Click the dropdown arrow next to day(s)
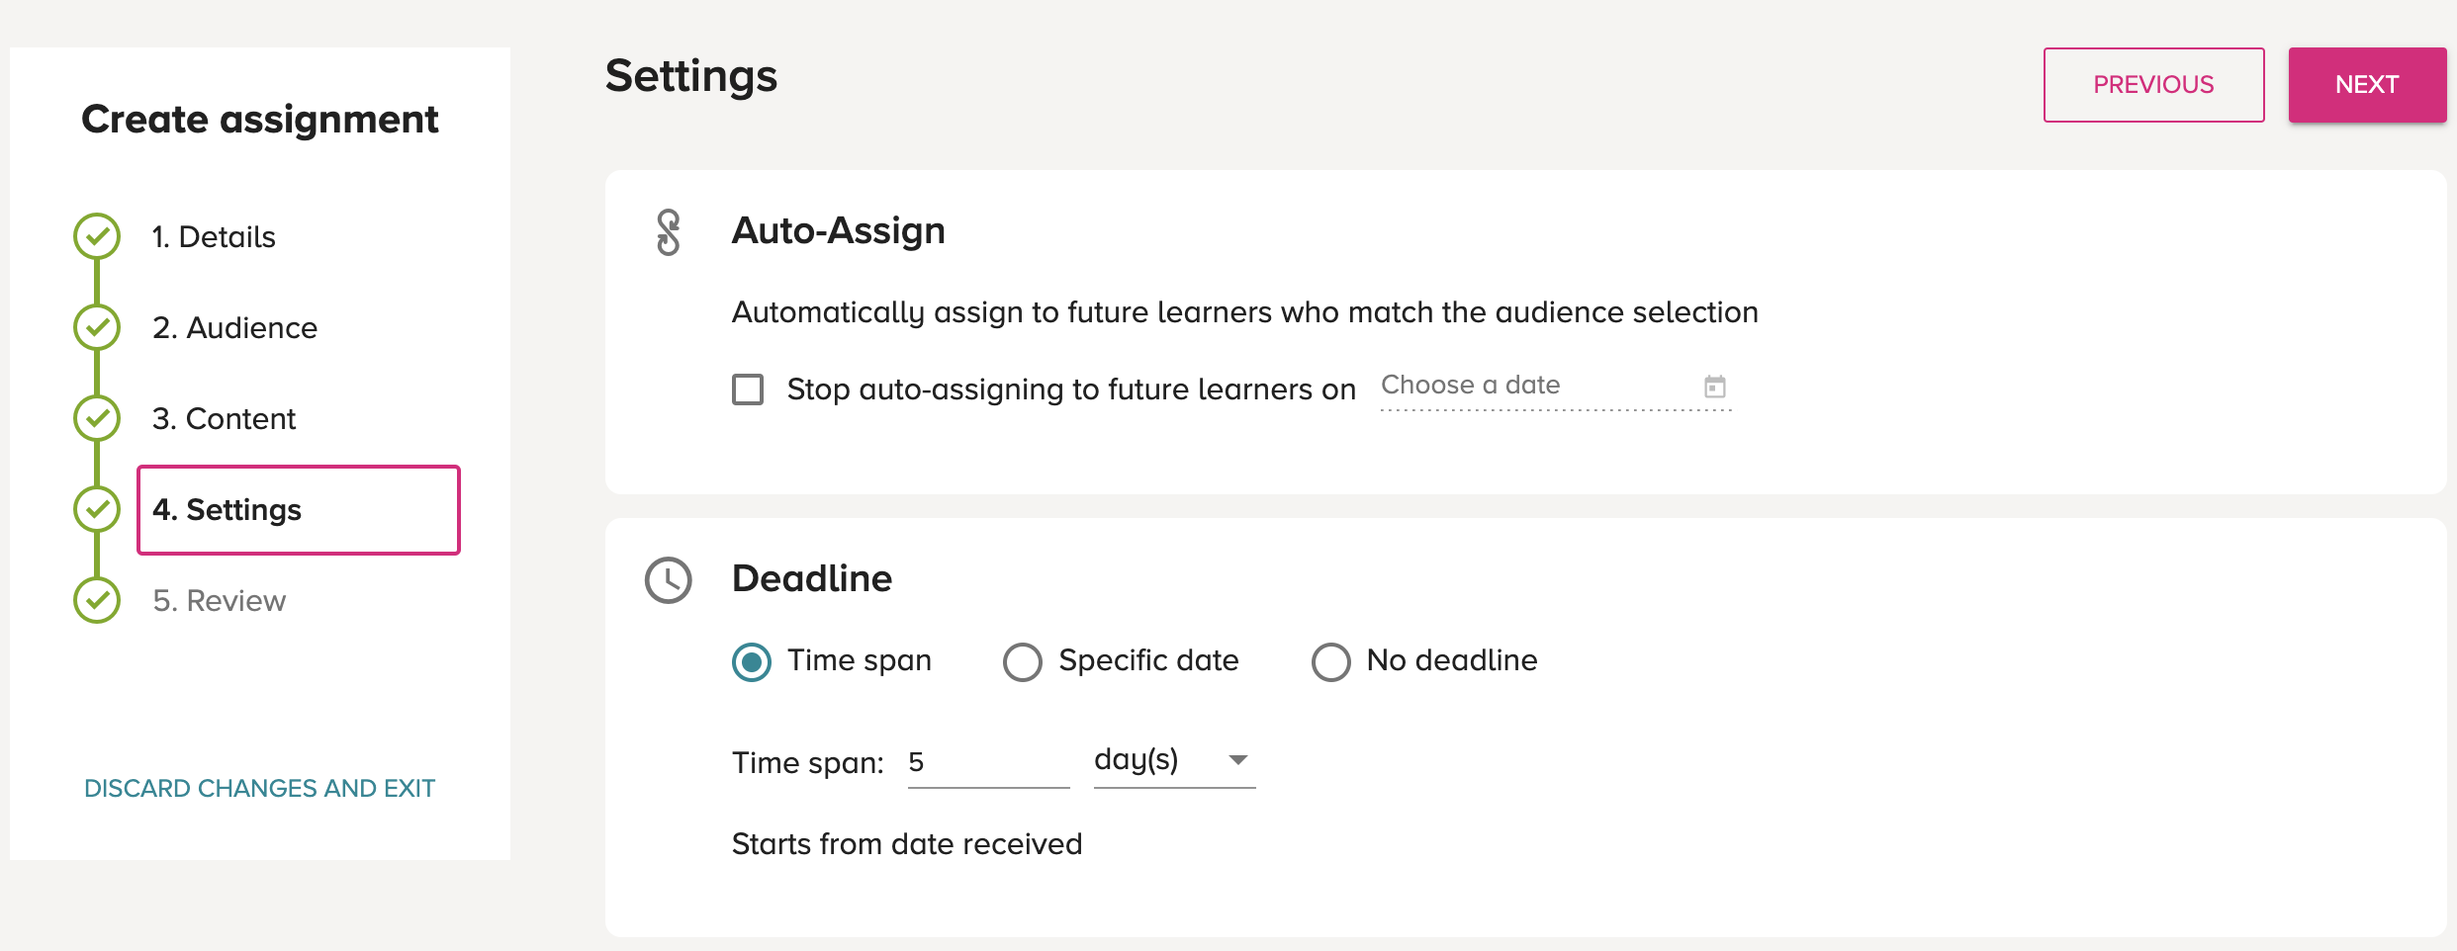 tap(1237, 760)
